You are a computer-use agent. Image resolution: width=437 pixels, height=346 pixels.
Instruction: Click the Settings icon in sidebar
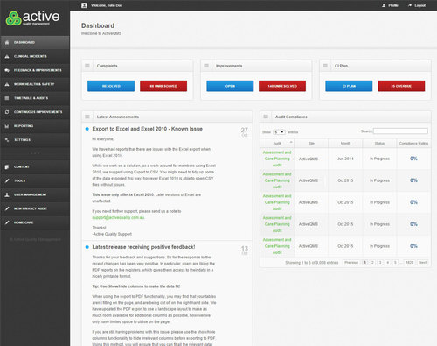coord(7,140)
